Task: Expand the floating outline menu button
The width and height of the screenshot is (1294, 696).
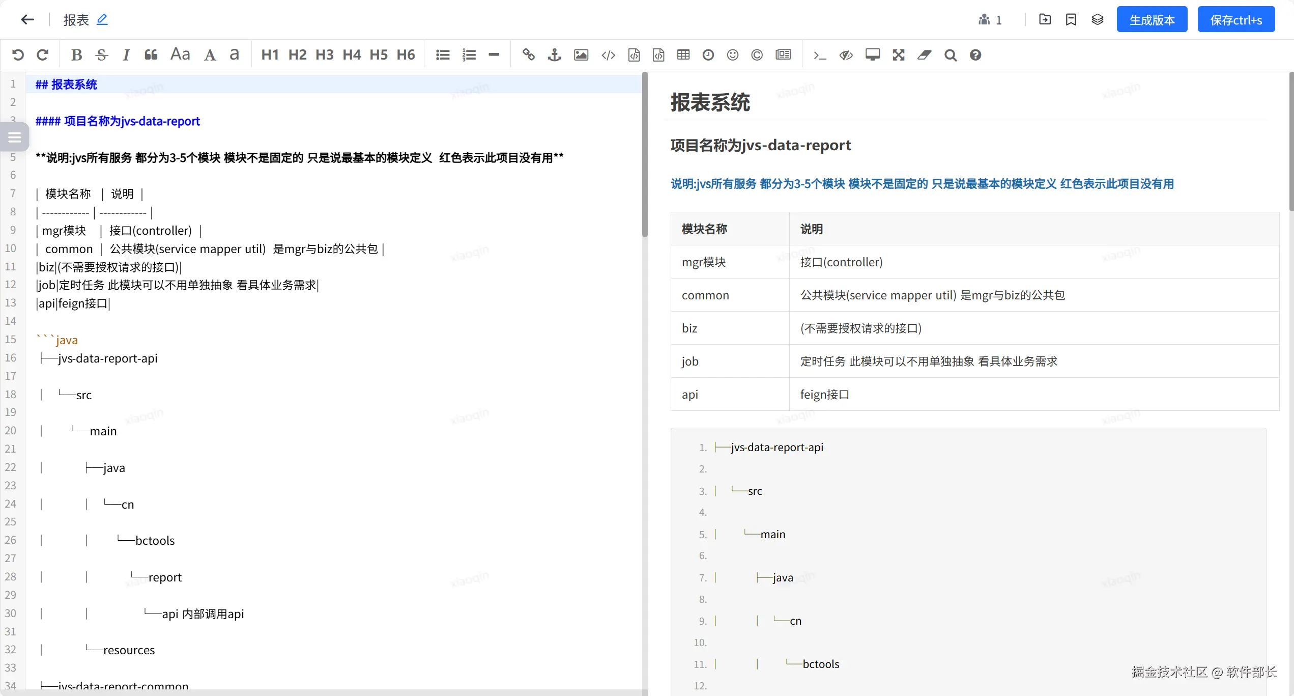Action: [x=14, y=137]
